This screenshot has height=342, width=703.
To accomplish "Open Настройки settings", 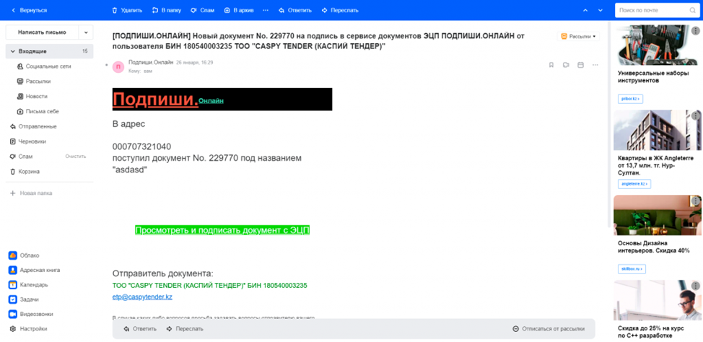I will click(28, 328).
